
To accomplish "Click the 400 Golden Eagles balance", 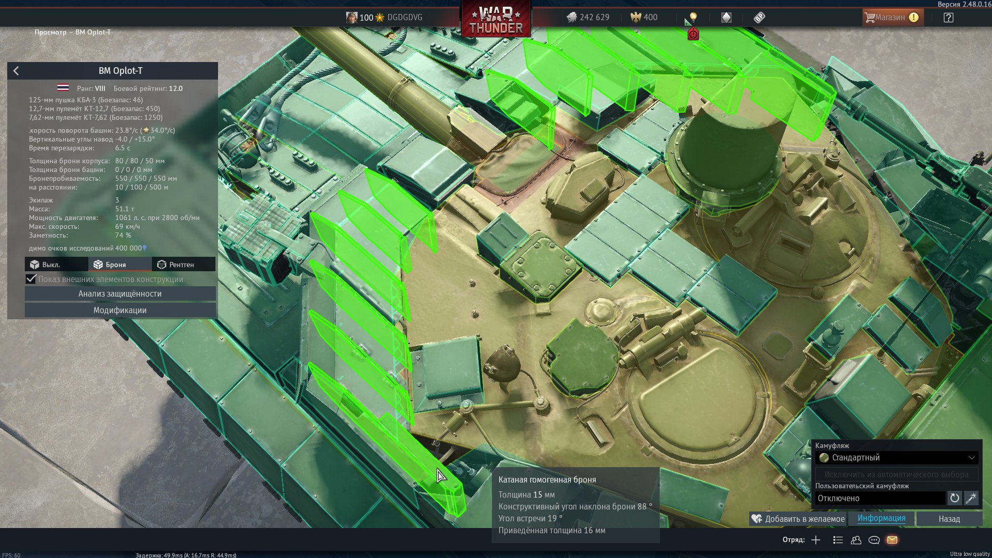I will point(650,17).
